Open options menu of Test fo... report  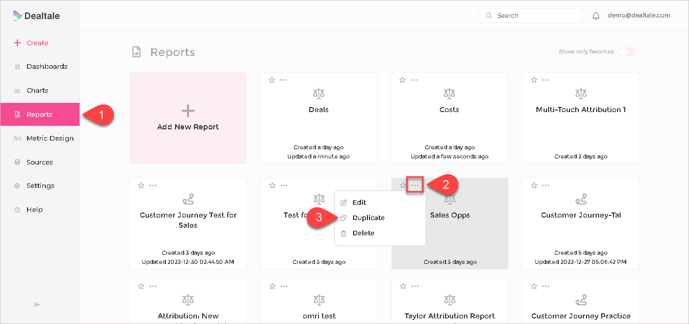pos(284,185)
